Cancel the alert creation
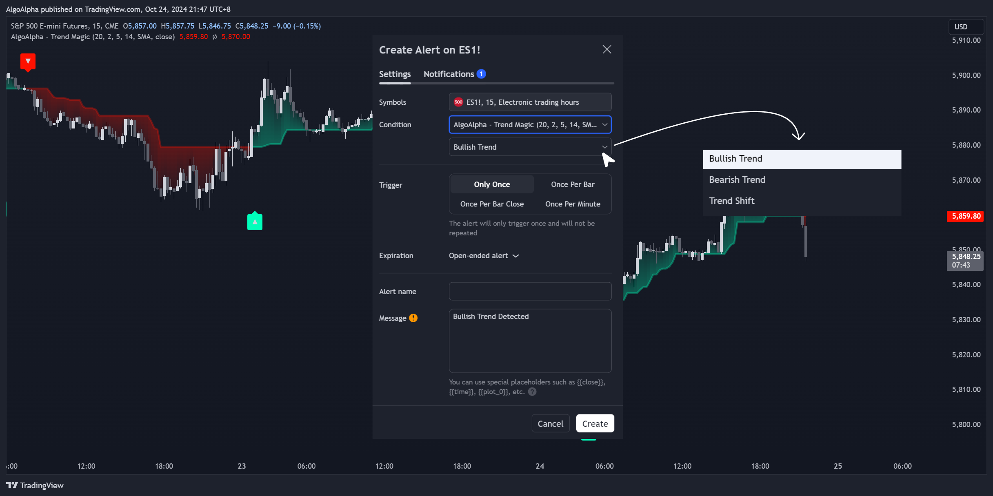The height and width of the screenshot is (496, 993). [550, 423]
